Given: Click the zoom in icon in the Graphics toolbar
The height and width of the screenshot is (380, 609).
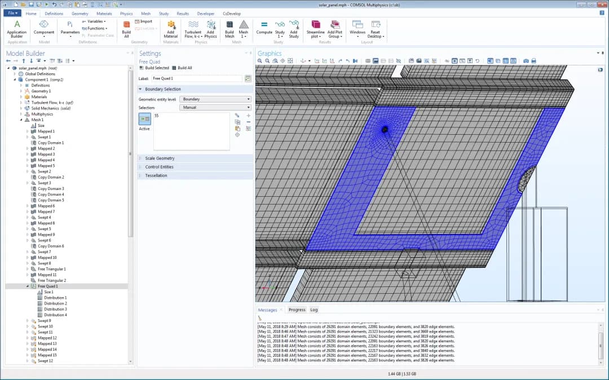Looking at the screenshot, I should point(259,61).
